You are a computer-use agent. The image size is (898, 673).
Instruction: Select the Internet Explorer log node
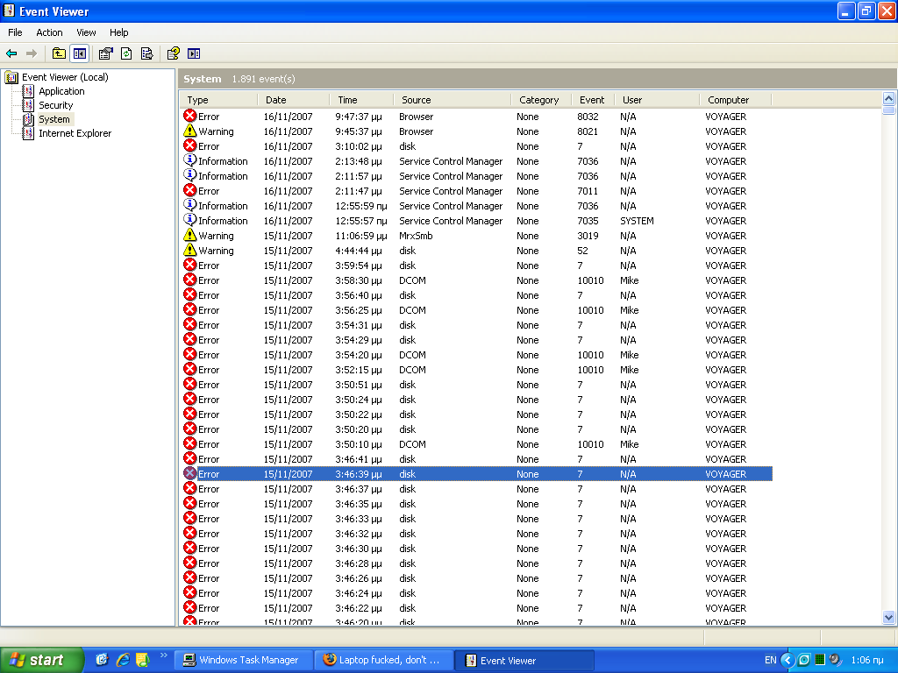pos(75,133)
